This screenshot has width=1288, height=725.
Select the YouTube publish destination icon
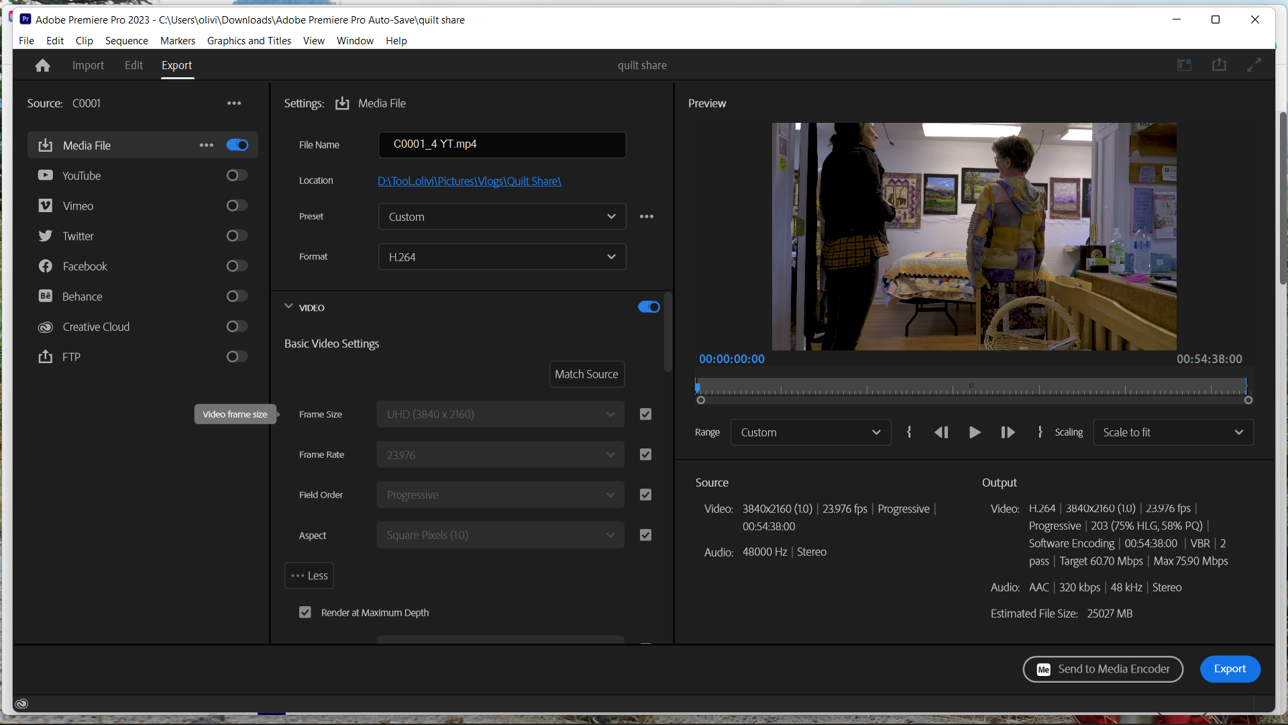pyautogui.click(x=45, y=175)
